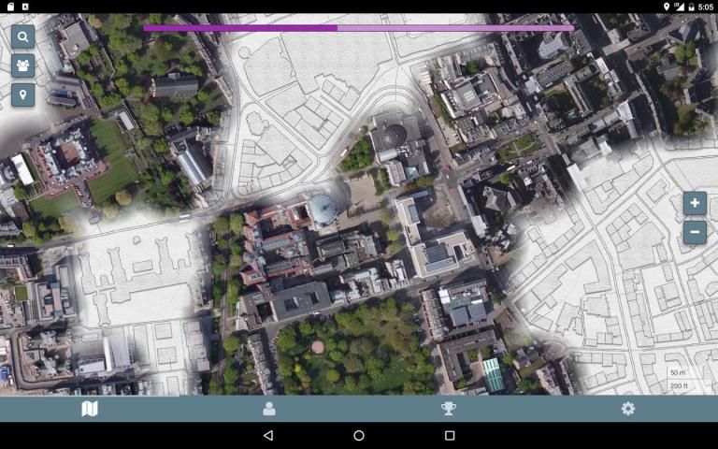Viewport: 718px width, 449px height.
Task: Click the purple progress bar
Action: (240, 28)
